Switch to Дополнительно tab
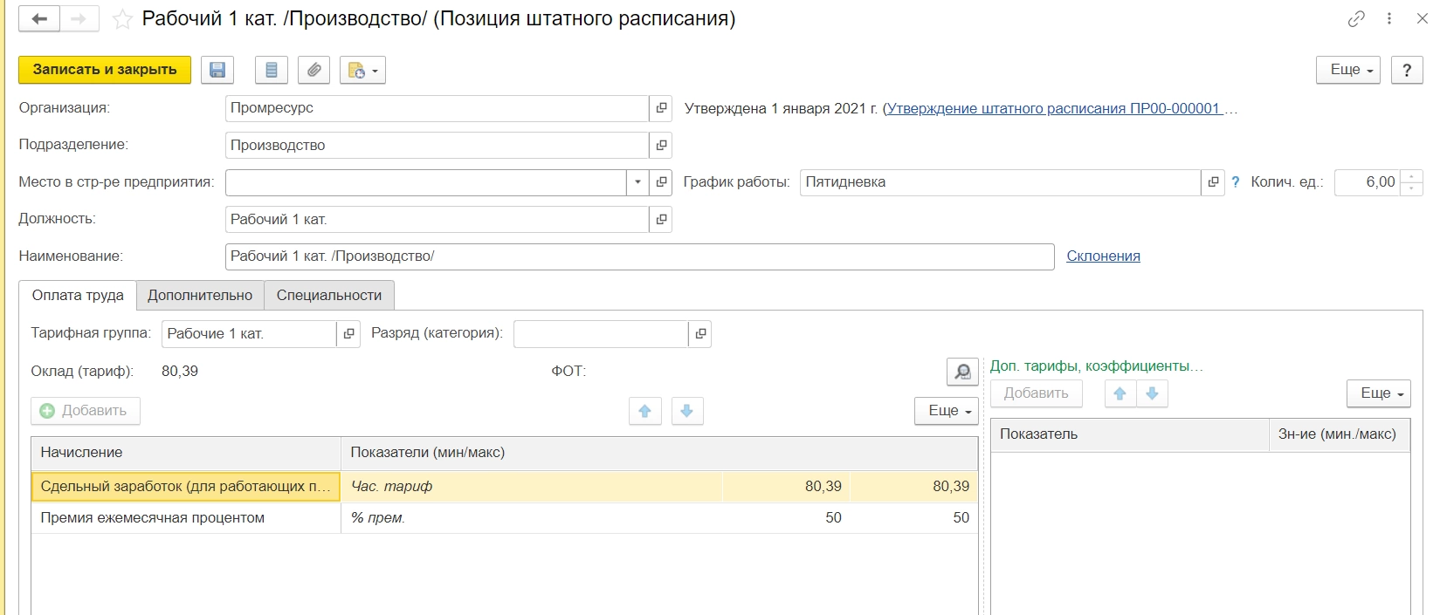The image size is (1440, 615). pyautogui.click(x=200, y=296)
